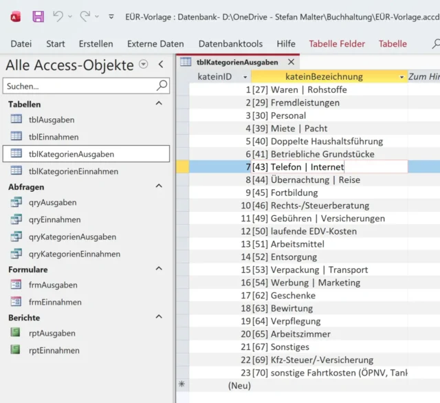Close the tblKategorienAusgaben tab
This screenshot has height=403, width=440.
(x=291, y=62)
